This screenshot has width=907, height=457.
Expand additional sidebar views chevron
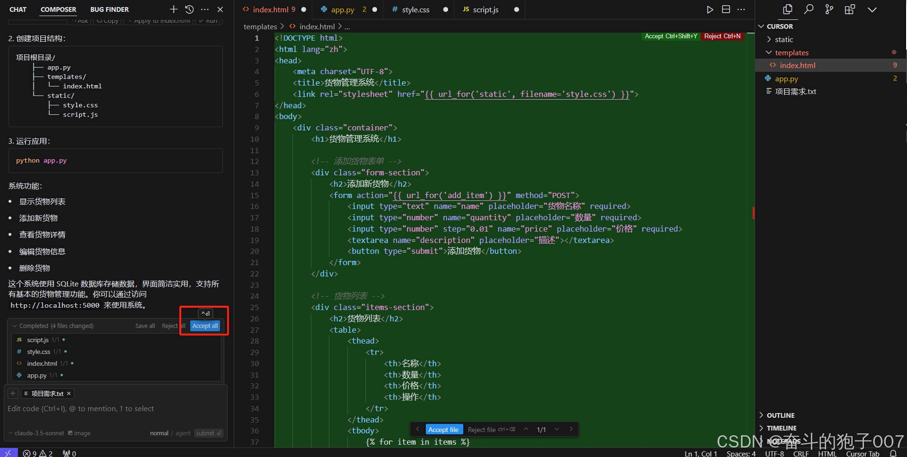coord(872,9)
